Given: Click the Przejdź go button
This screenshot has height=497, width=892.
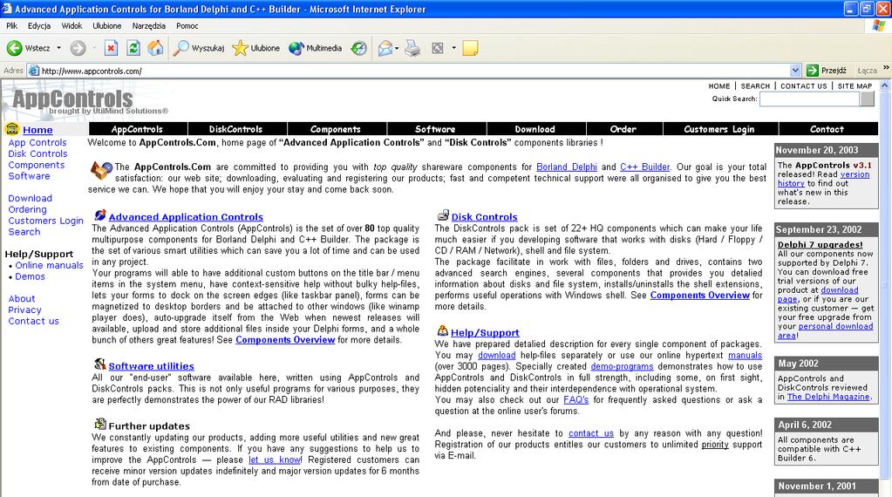Looking at the screenshot, I should 827,71.
